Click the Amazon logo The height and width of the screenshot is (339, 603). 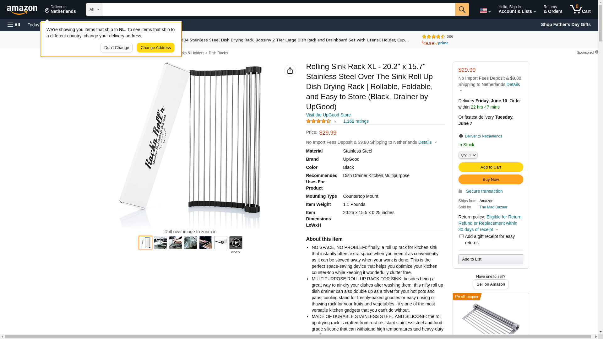[22, 10]
